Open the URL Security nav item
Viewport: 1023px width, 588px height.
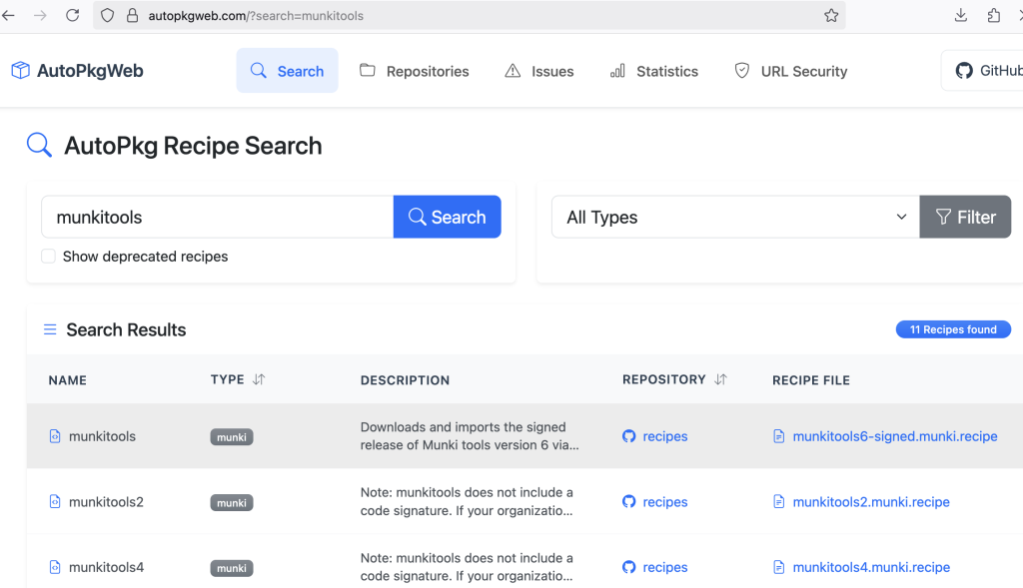[x=791, y=71]
